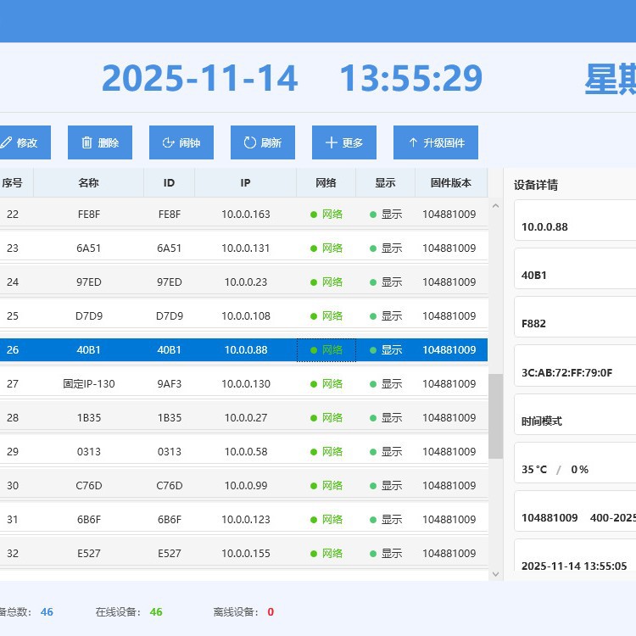Click IP cell 10.0.0.130
This screenshot has width=636, height=636.
(246, 383)
